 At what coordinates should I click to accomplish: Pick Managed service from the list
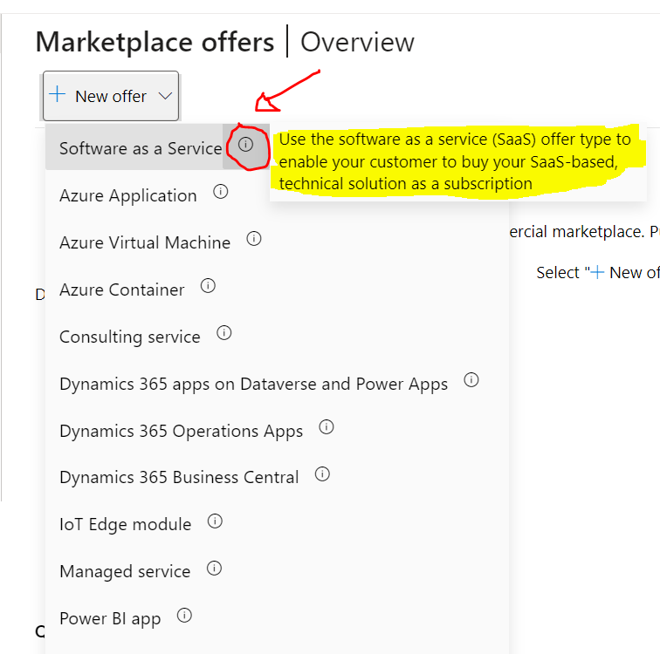(x=125, y=572)
